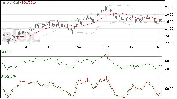The height and width of the screenshot is (99, 177).
Task: Click the red sell arrow on RSI
Action: 108,57
